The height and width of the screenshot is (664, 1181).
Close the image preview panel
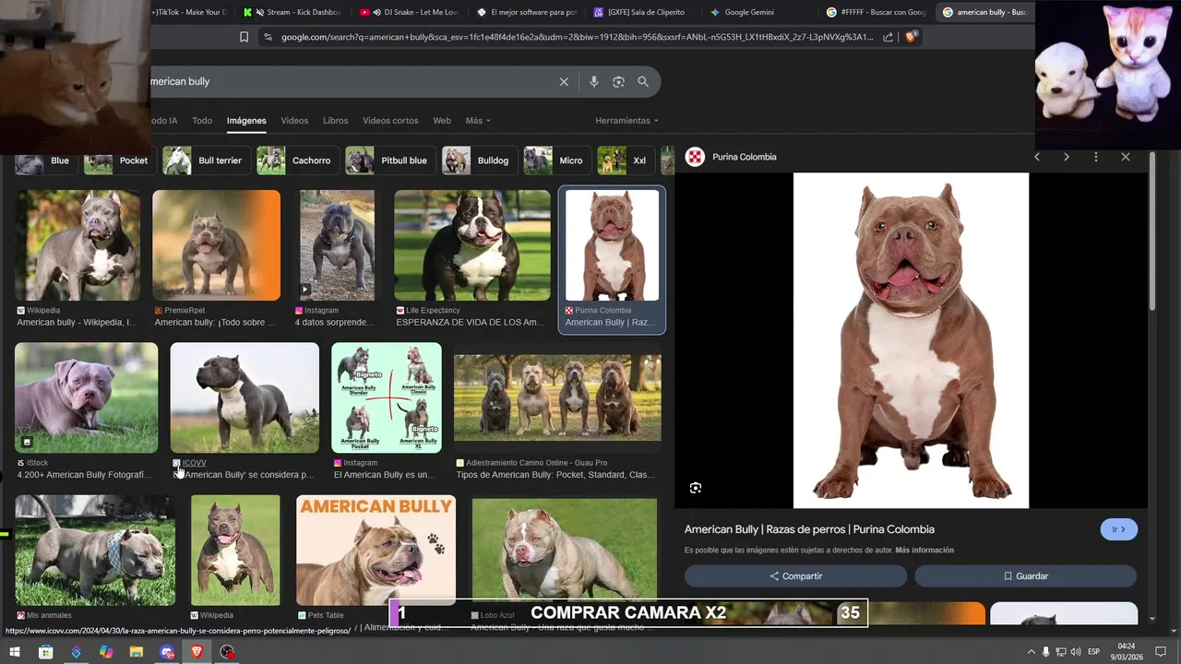[1125, 157]
